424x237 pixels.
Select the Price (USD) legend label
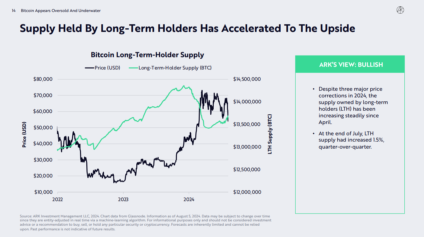click(x=107, y=68)
